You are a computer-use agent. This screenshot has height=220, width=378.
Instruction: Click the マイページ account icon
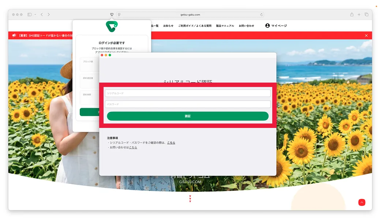coord(267,26)
